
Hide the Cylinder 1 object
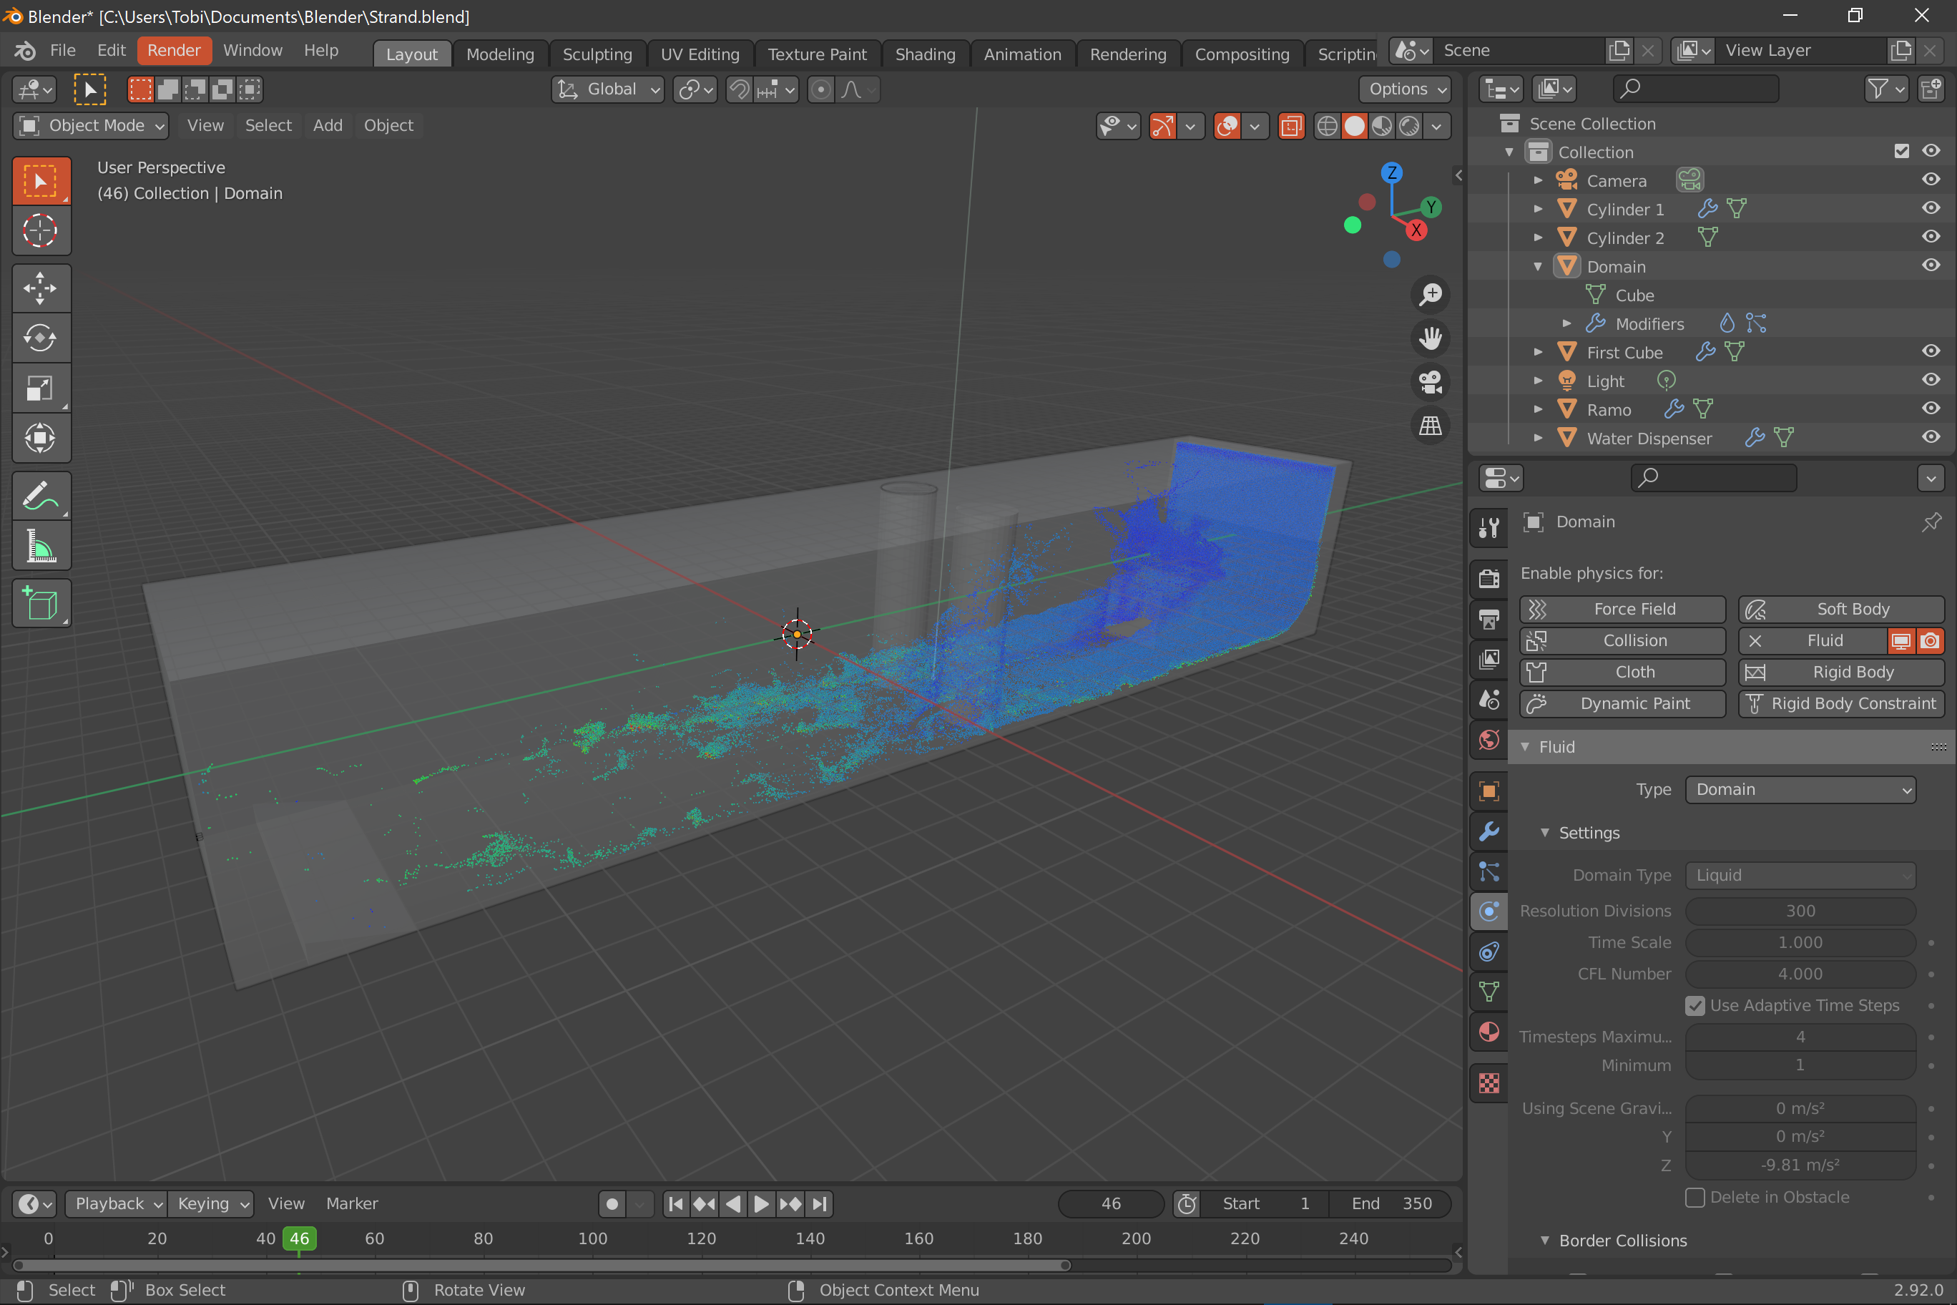pyautogui.click(x=1931, y=209)
